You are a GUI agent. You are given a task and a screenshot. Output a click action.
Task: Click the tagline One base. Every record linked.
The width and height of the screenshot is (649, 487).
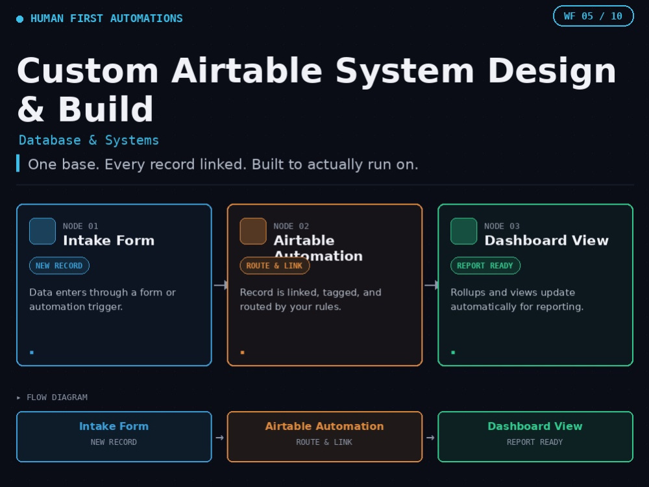(x=223, y=164)
